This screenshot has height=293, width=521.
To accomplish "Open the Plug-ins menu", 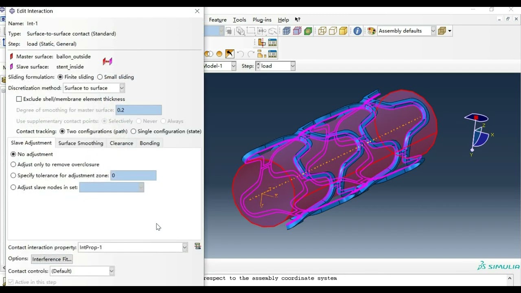I will coord(262,20).
